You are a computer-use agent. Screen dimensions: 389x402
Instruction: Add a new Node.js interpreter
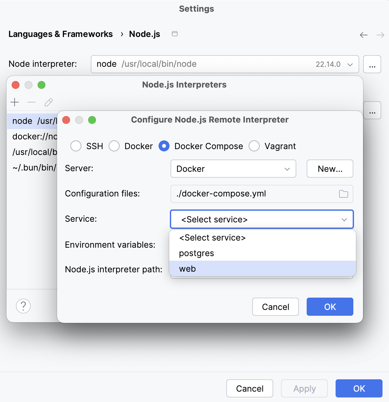pyautogui.click(x=15, y=102)
